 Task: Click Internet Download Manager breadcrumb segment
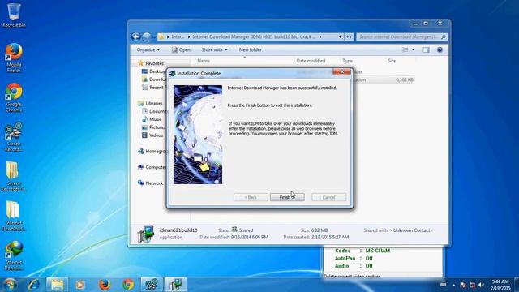point(254,37)
